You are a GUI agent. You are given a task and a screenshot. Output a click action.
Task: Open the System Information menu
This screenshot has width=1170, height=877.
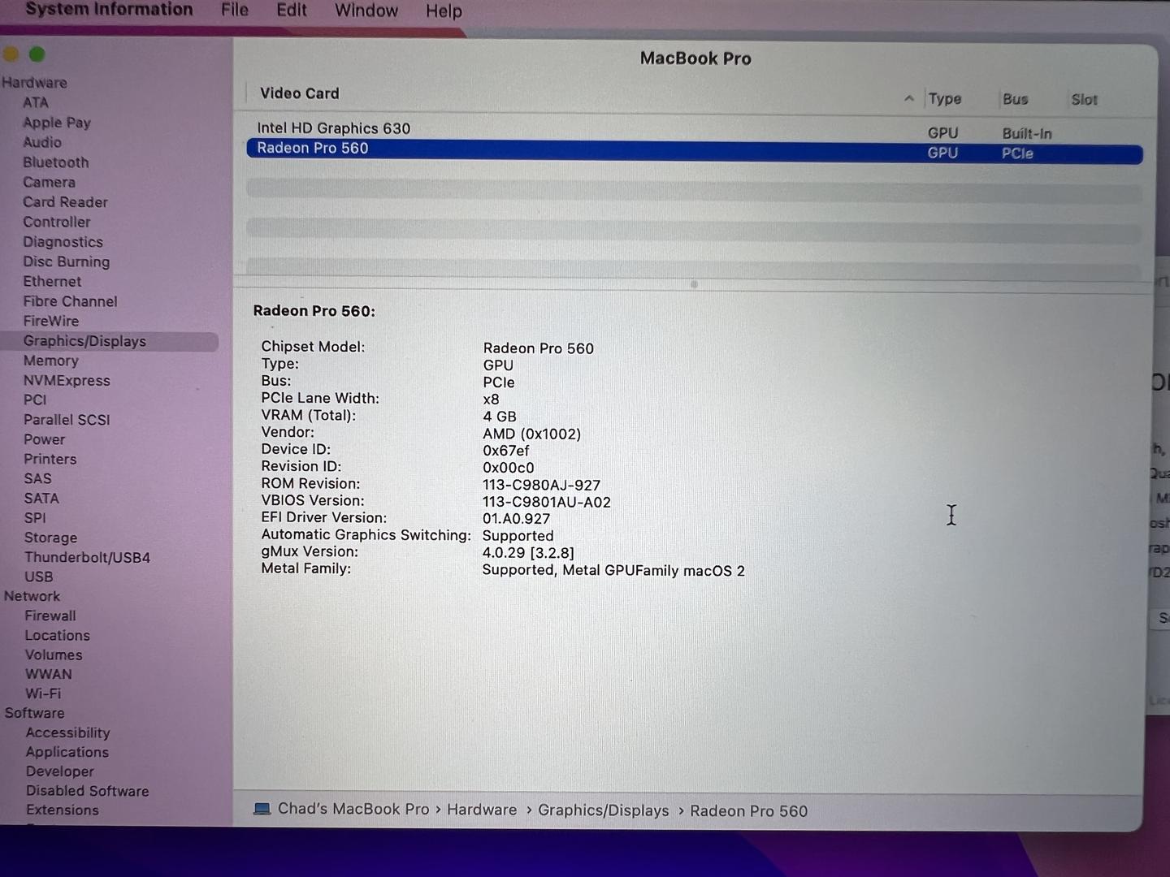pos(109,10)
